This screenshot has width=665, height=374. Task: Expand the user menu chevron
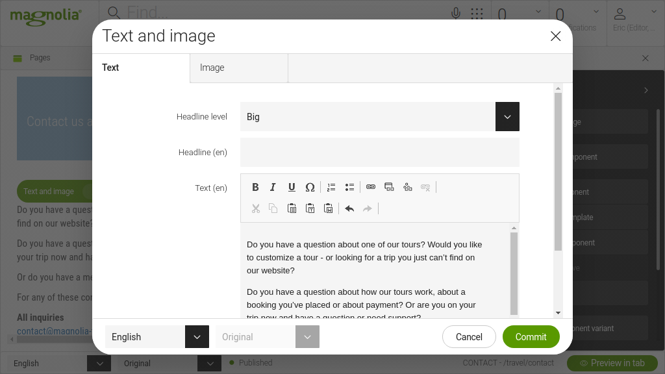[653, 12]
